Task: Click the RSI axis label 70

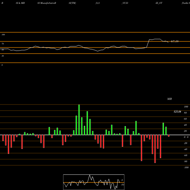Action: pos(3,44)
